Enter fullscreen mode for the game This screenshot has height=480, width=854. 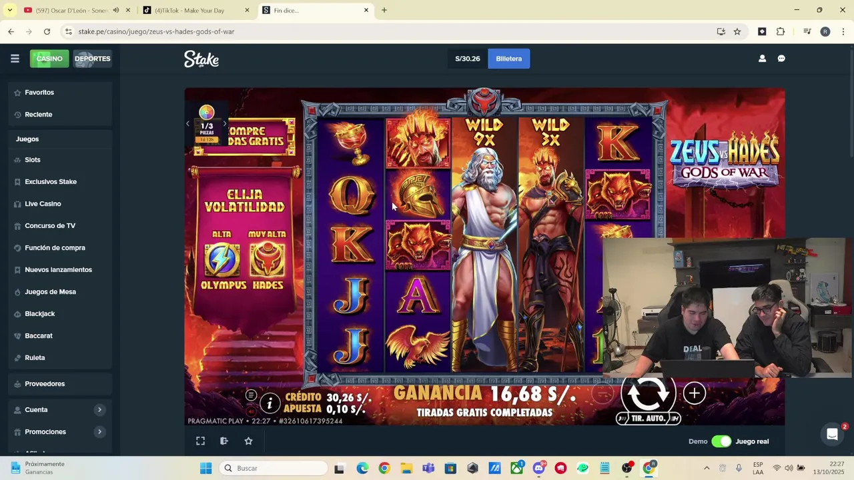[200, 441]
